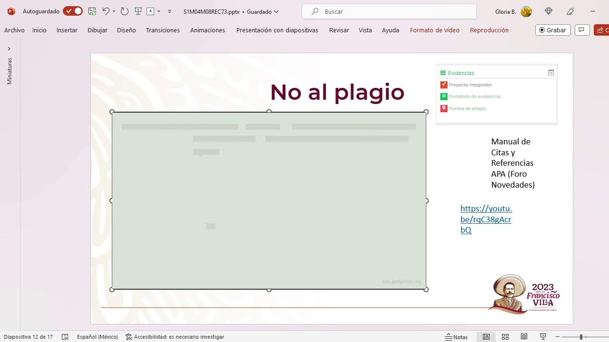Image resolution: width=609 pixels, height=342 pixels.
Task: Start Slide Show from status bar icon
Action: tap(543, 337)
